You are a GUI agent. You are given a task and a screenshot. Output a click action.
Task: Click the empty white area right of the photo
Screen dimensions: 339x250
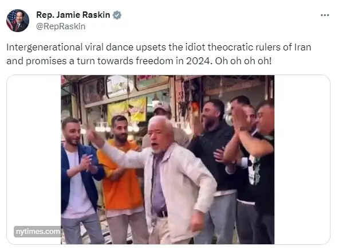coord(302,160)
